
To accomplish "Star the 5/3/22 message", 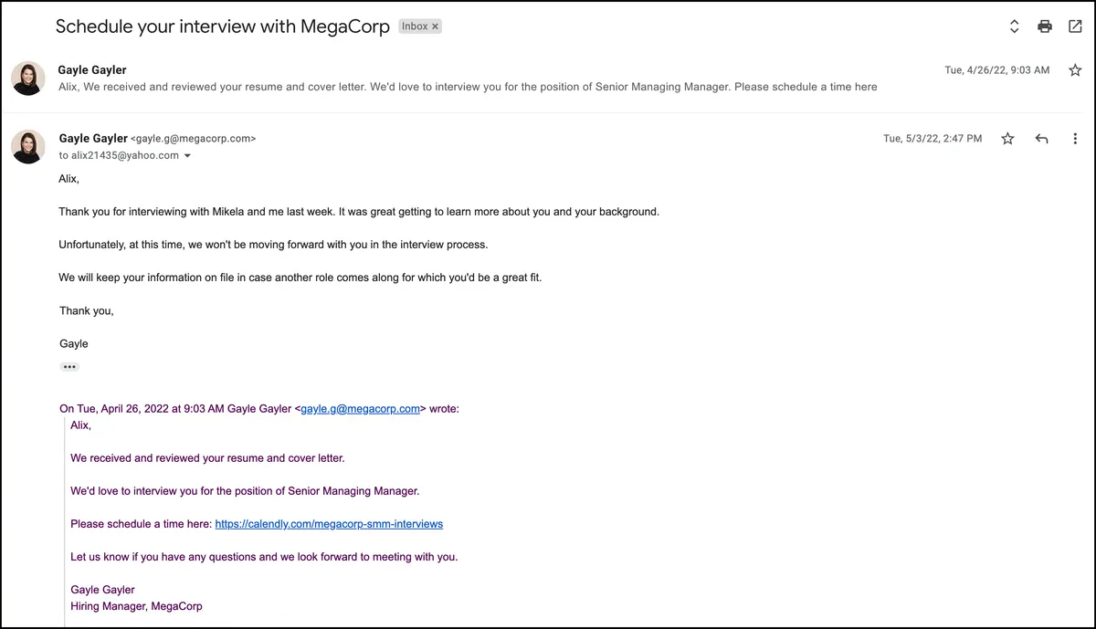I will pyautogui.click(x=1007, y=139).
